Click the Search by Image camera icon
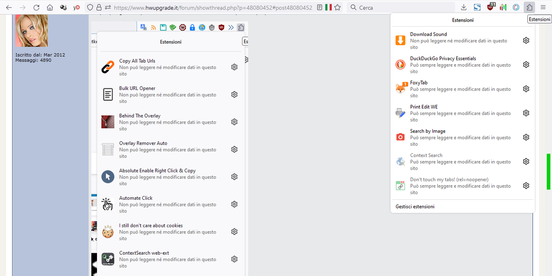The image size is (552, 276). pyautogui.click(x=401, y=137)
